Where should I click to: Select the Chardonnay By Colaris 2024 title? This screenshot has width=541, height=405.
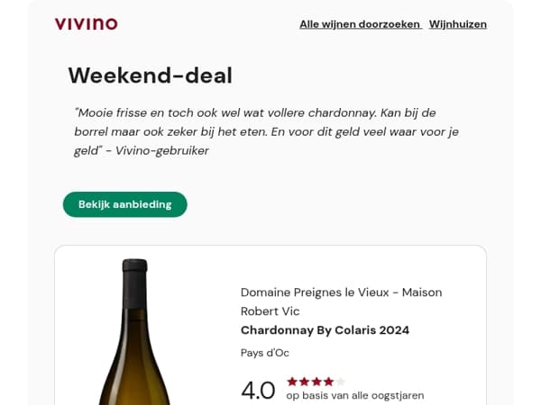click(x=325, y=330)
